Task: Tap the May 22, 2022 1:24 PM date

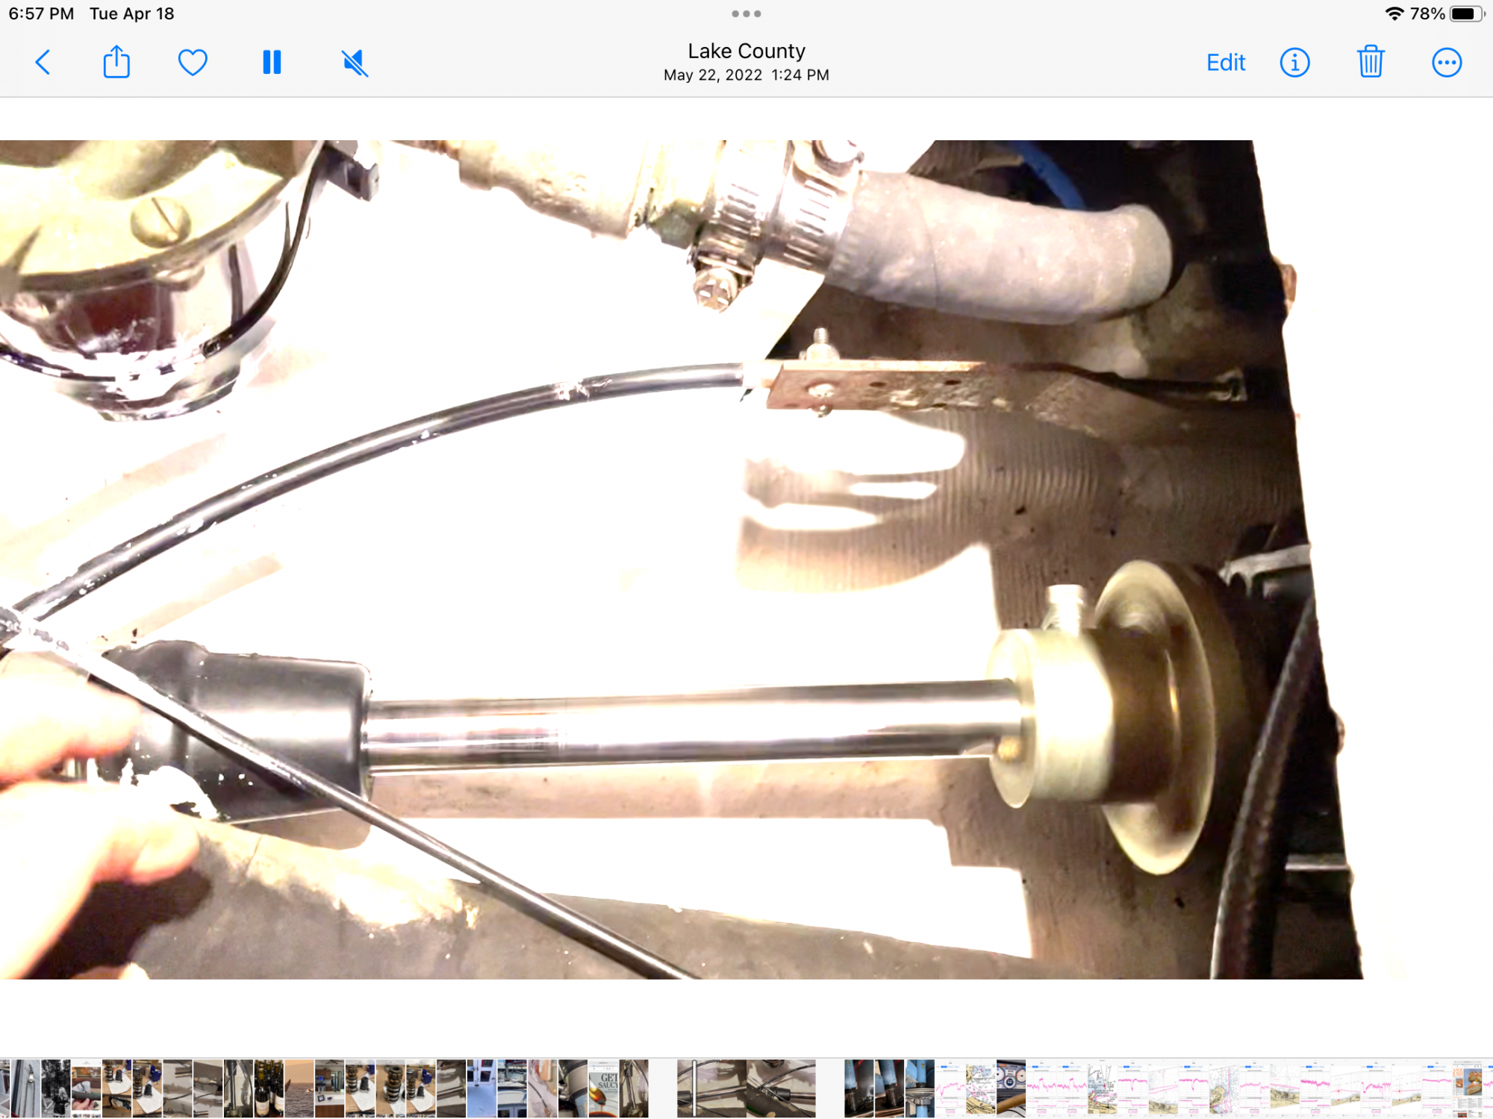Action: (746, 75)
